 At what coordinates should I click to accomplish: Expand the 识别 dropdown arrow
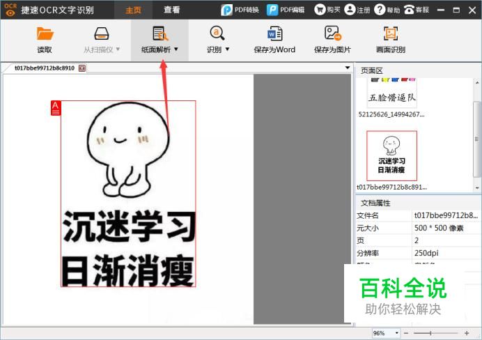click(x=228, y=49)
